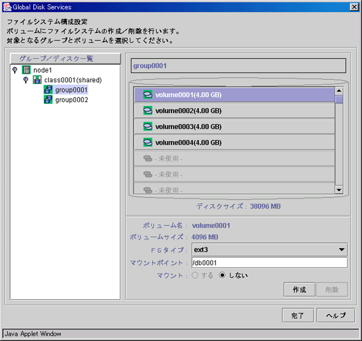Select volume0001(4.00 GB) row

pyautogui.click(x=234, y=95)
